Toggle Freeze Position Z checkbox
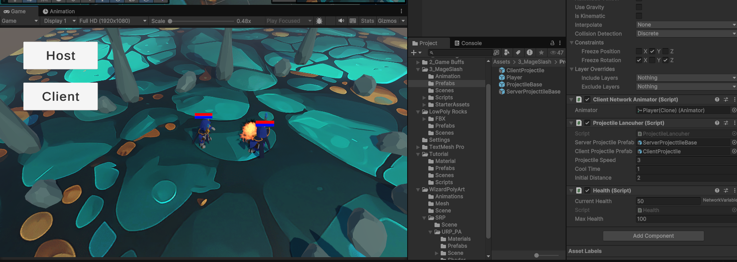Viewport: 737px width, 262px height. pyautogui.click(x=665, y=51)
